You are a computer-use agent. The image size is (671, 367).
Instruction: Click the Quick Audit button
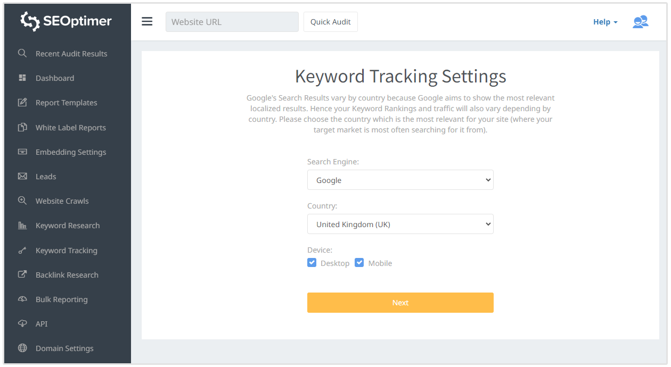[330, 22]
